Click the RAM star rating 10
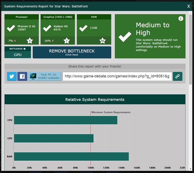The image size is (194, 173). tap(102, 41)
